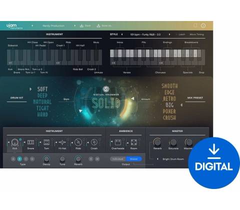
Task: Select the EDGE mix preset
Action: click(x=169, y=92)
